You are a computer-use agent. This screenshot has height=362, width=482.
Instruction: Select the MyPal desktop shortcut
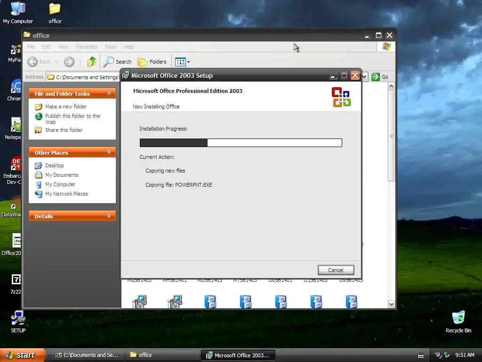point(15,54)
